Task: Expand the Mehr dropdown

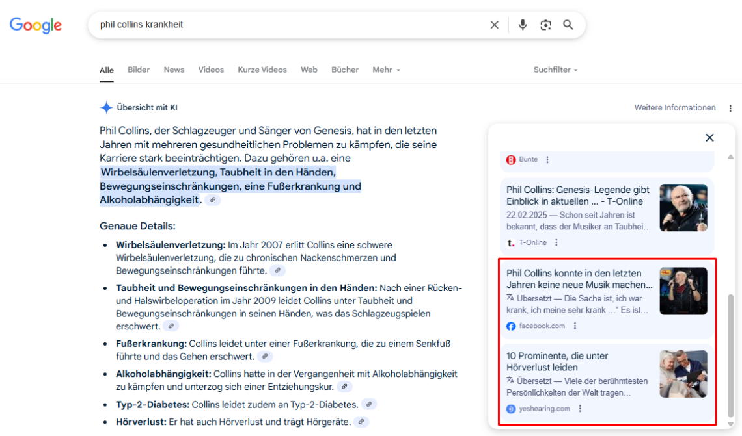Action: point(386,70)
